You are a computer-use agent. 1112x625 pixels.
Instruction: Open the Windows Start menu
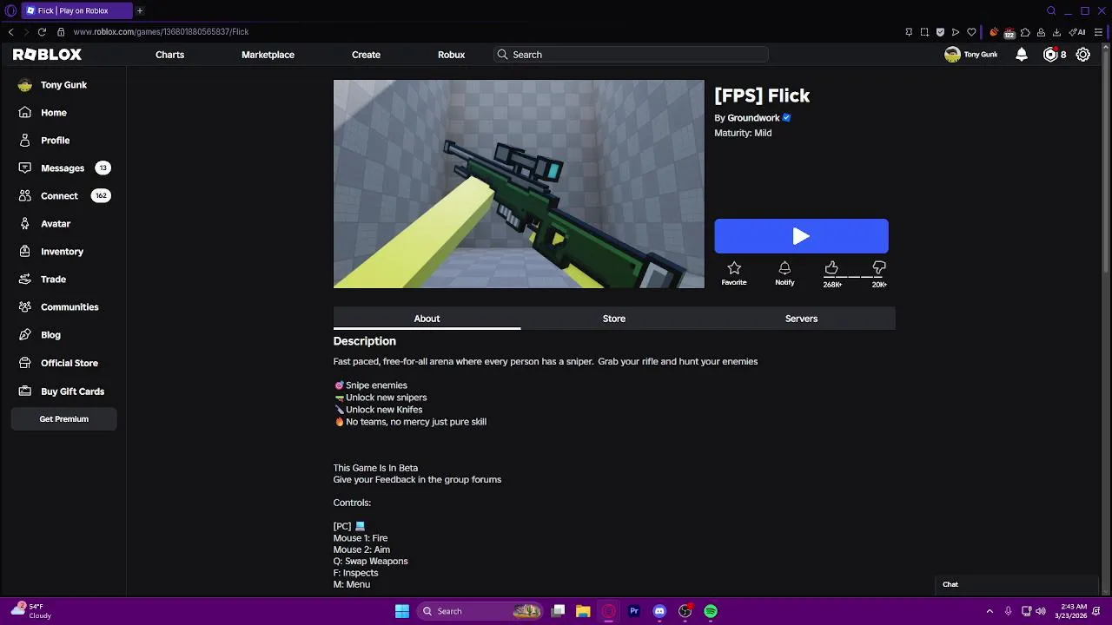tap(402, 611)
